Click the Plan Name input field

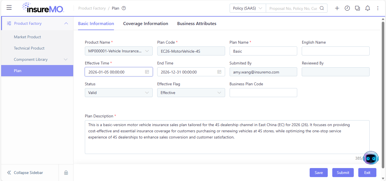(263, 51)
